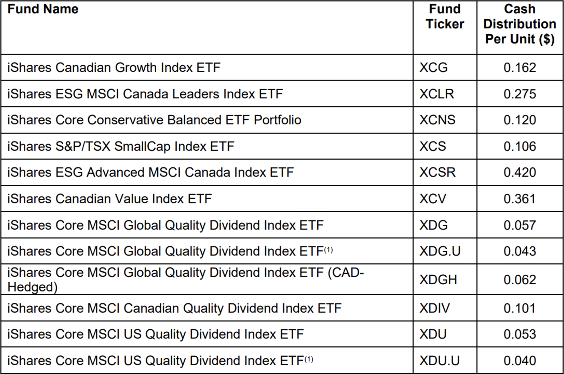Click the Cash Distribution Per Unit header
The image size is (564, 374).
point(520,24)
